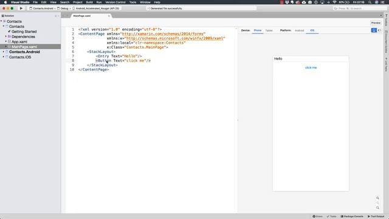Run the project with the play button

[21, 8]
